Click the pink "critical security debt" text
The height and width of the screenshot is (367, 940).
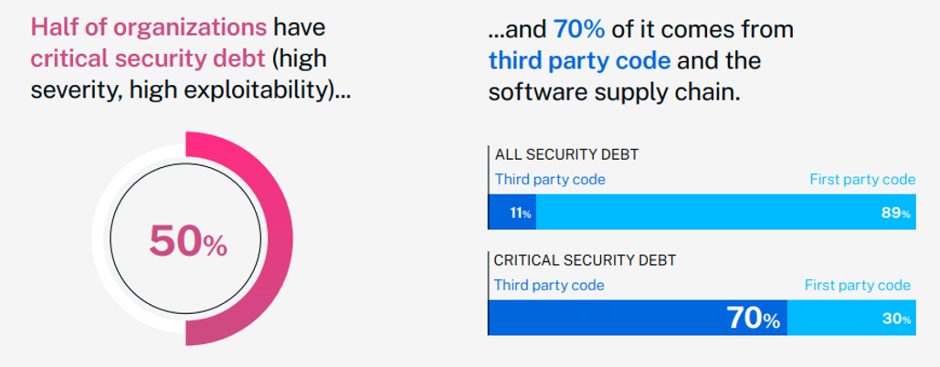(x=147, y=58)
